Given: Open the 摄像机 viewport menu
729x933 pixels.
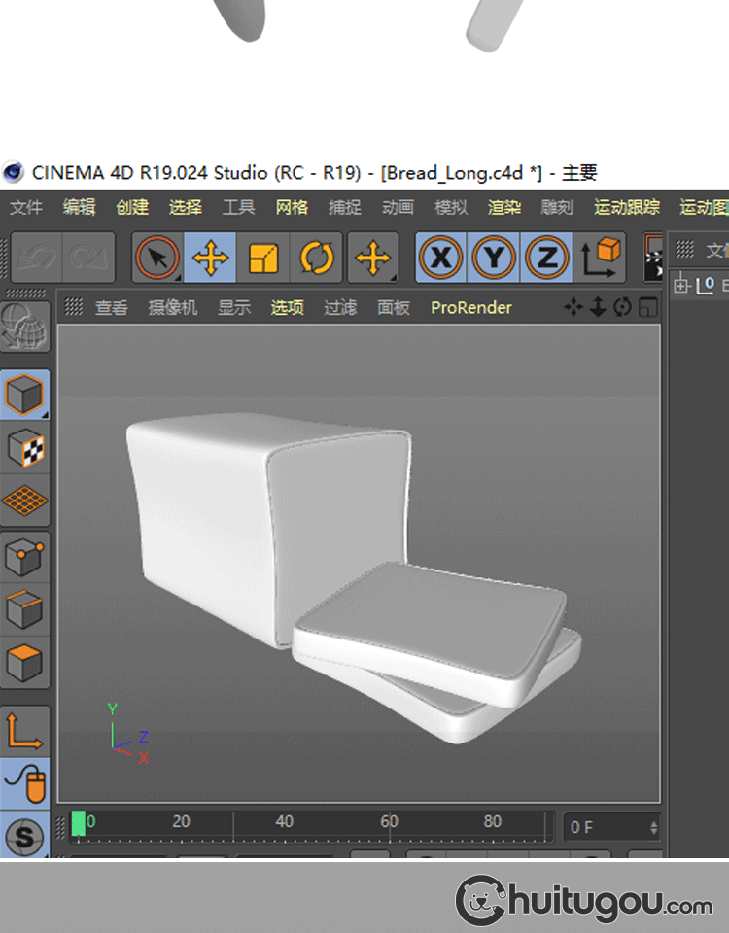Looking at the screenshot, I should point(172,307).
